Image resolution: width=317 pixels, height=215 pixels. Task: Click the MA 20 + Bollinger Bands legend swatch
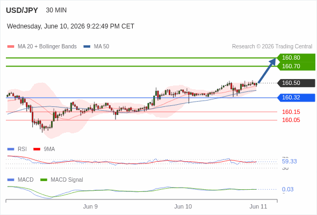pyautogui.click(x=11, y=47)
